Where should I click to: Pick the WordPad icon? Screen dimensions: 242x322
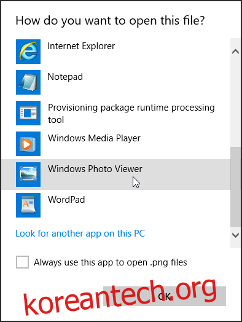tap(28, 205)
